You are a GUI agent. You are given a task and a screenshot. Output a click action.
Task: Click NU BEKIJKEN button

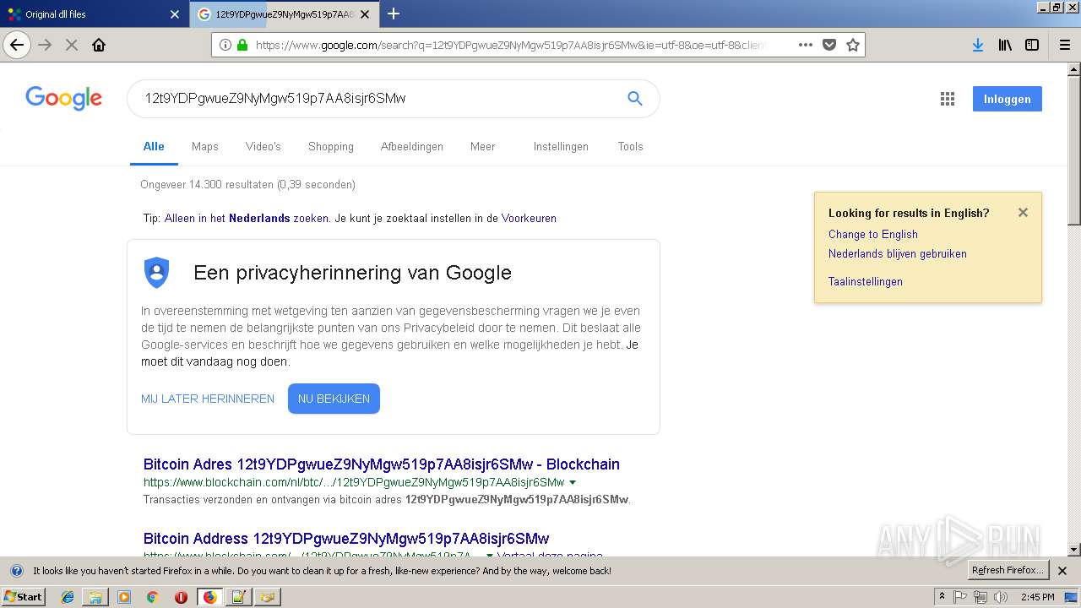[x=334, y=399]
